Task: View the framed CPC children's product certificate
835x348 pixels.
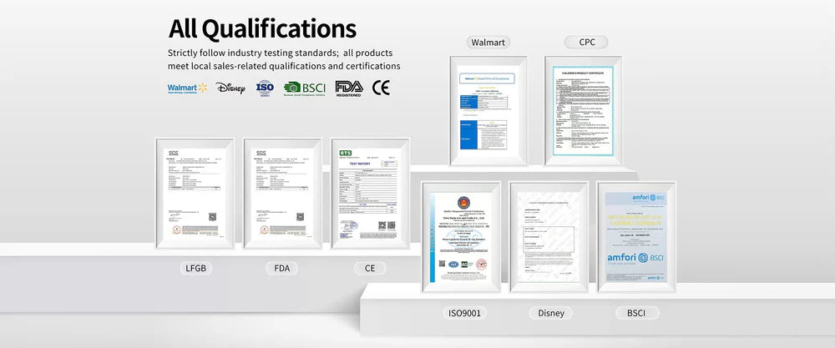Action: point(584,111)
